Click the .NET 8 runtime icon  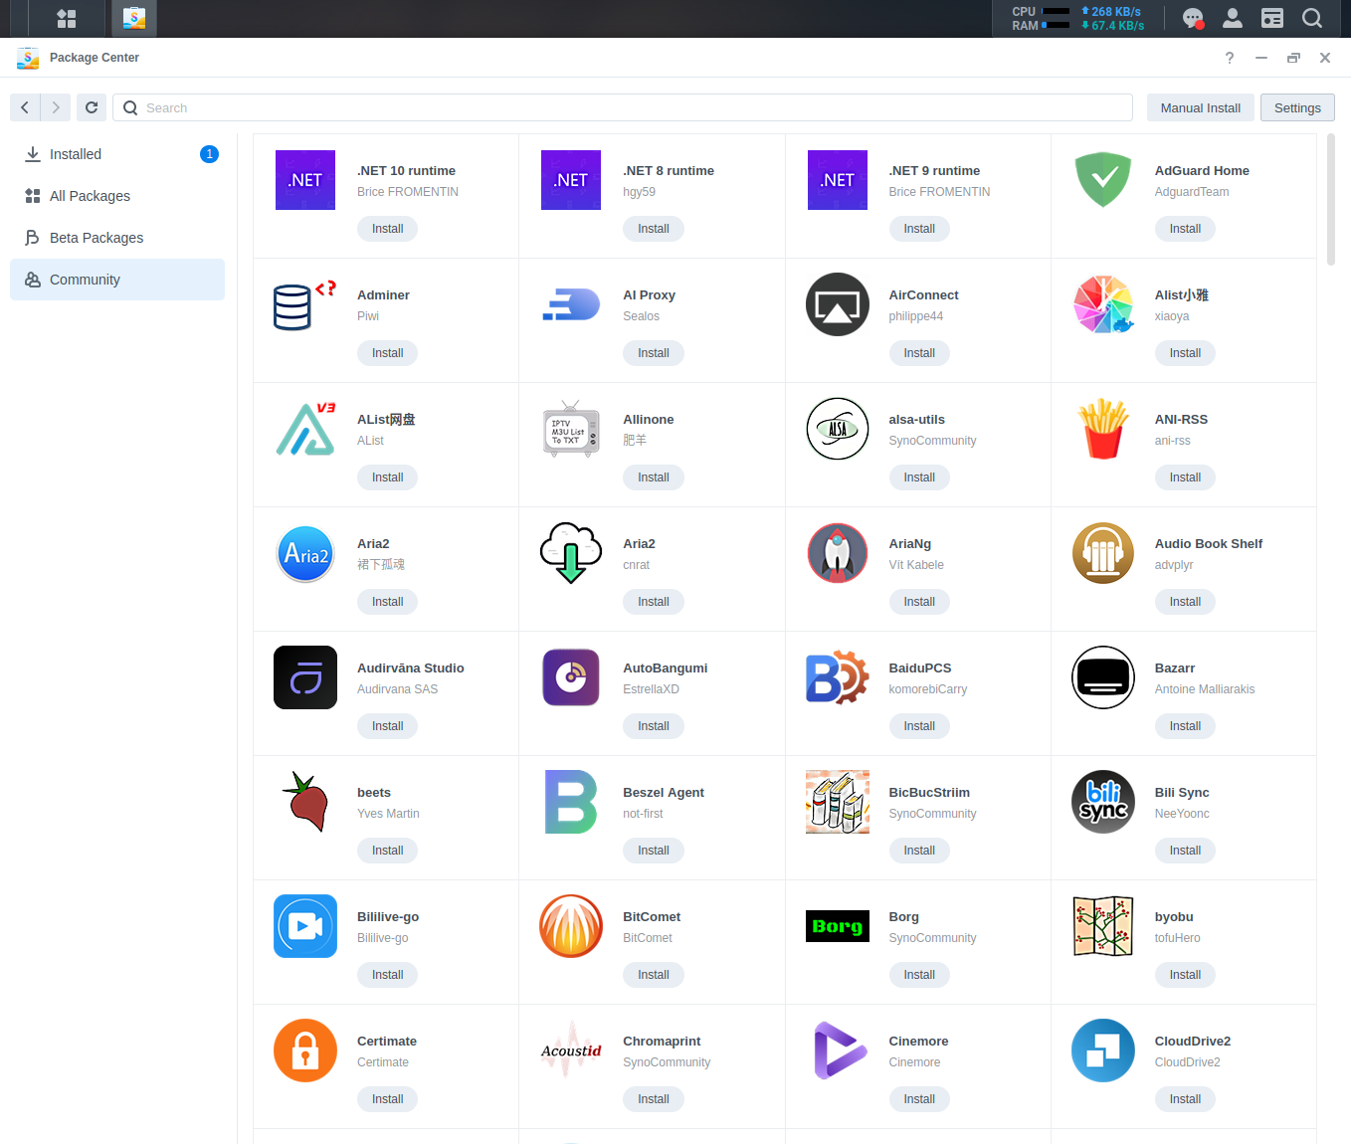tap(571, 180)
